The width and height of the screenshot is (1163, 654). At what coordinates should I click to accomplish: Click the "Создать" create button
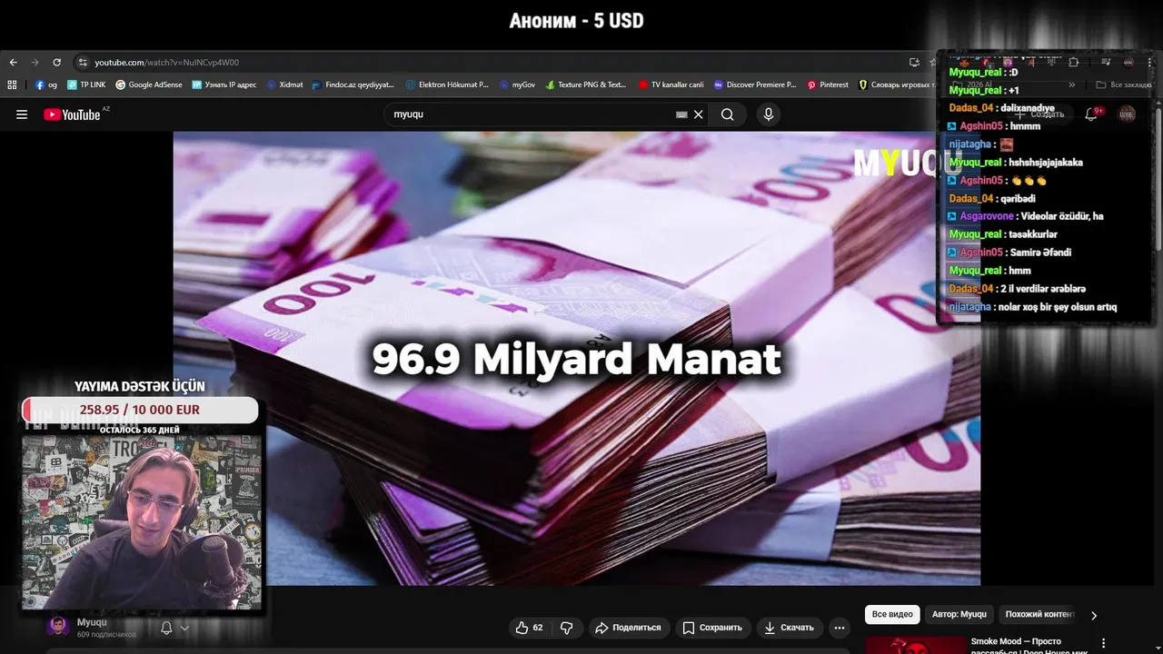[x=1039, y=114]
